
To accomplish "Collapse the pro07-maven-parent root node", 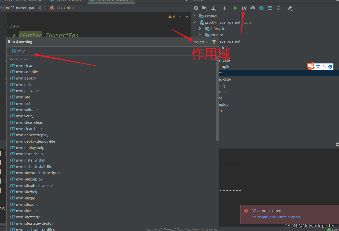I will coord(194,22).
